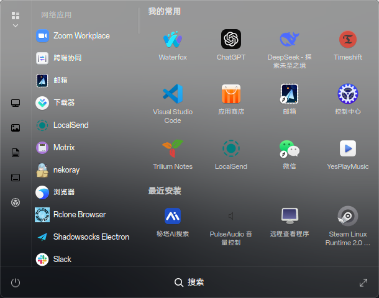
Task: Open ChatGPT from favorites
Action: pyautogui.click(x=231, y=45)
